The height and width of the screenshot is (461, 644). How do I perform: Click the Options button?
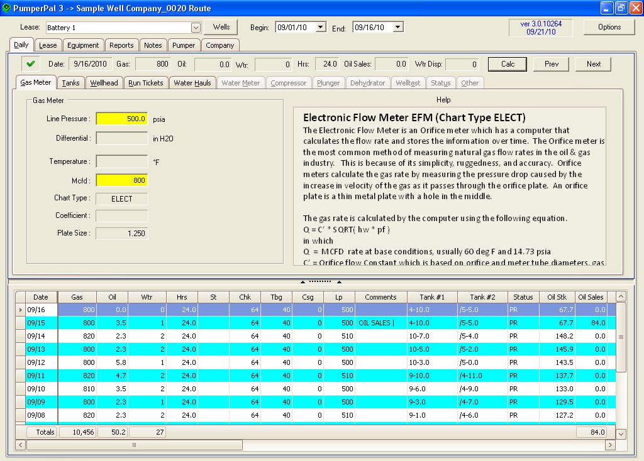pyautogui.click(x=609, y=27)
